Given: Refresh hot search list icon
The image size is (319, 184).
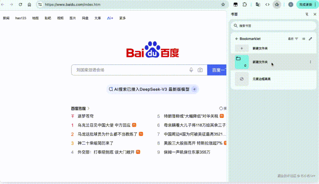Looking at the screenshot, I should coord(221,109).
